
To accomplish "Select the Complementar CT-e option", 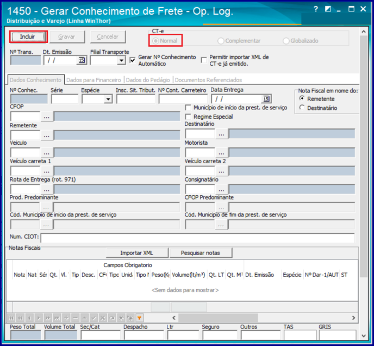I will pos(221,41).
